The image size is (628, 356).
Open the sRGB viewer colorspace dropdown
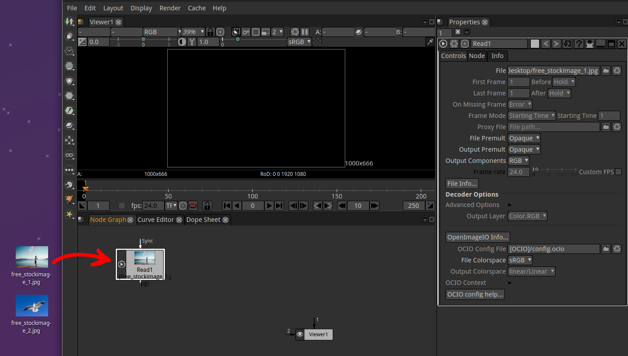[x=299, y=41]
